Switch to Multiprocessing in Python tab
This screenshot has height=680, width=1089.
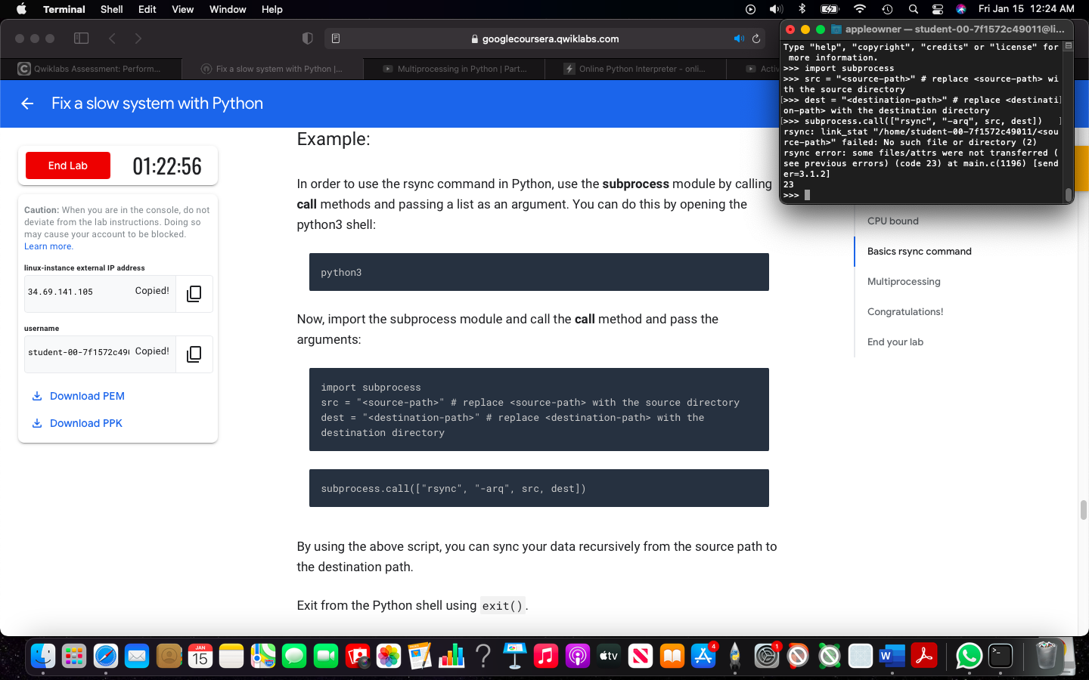tap(454, 69)
